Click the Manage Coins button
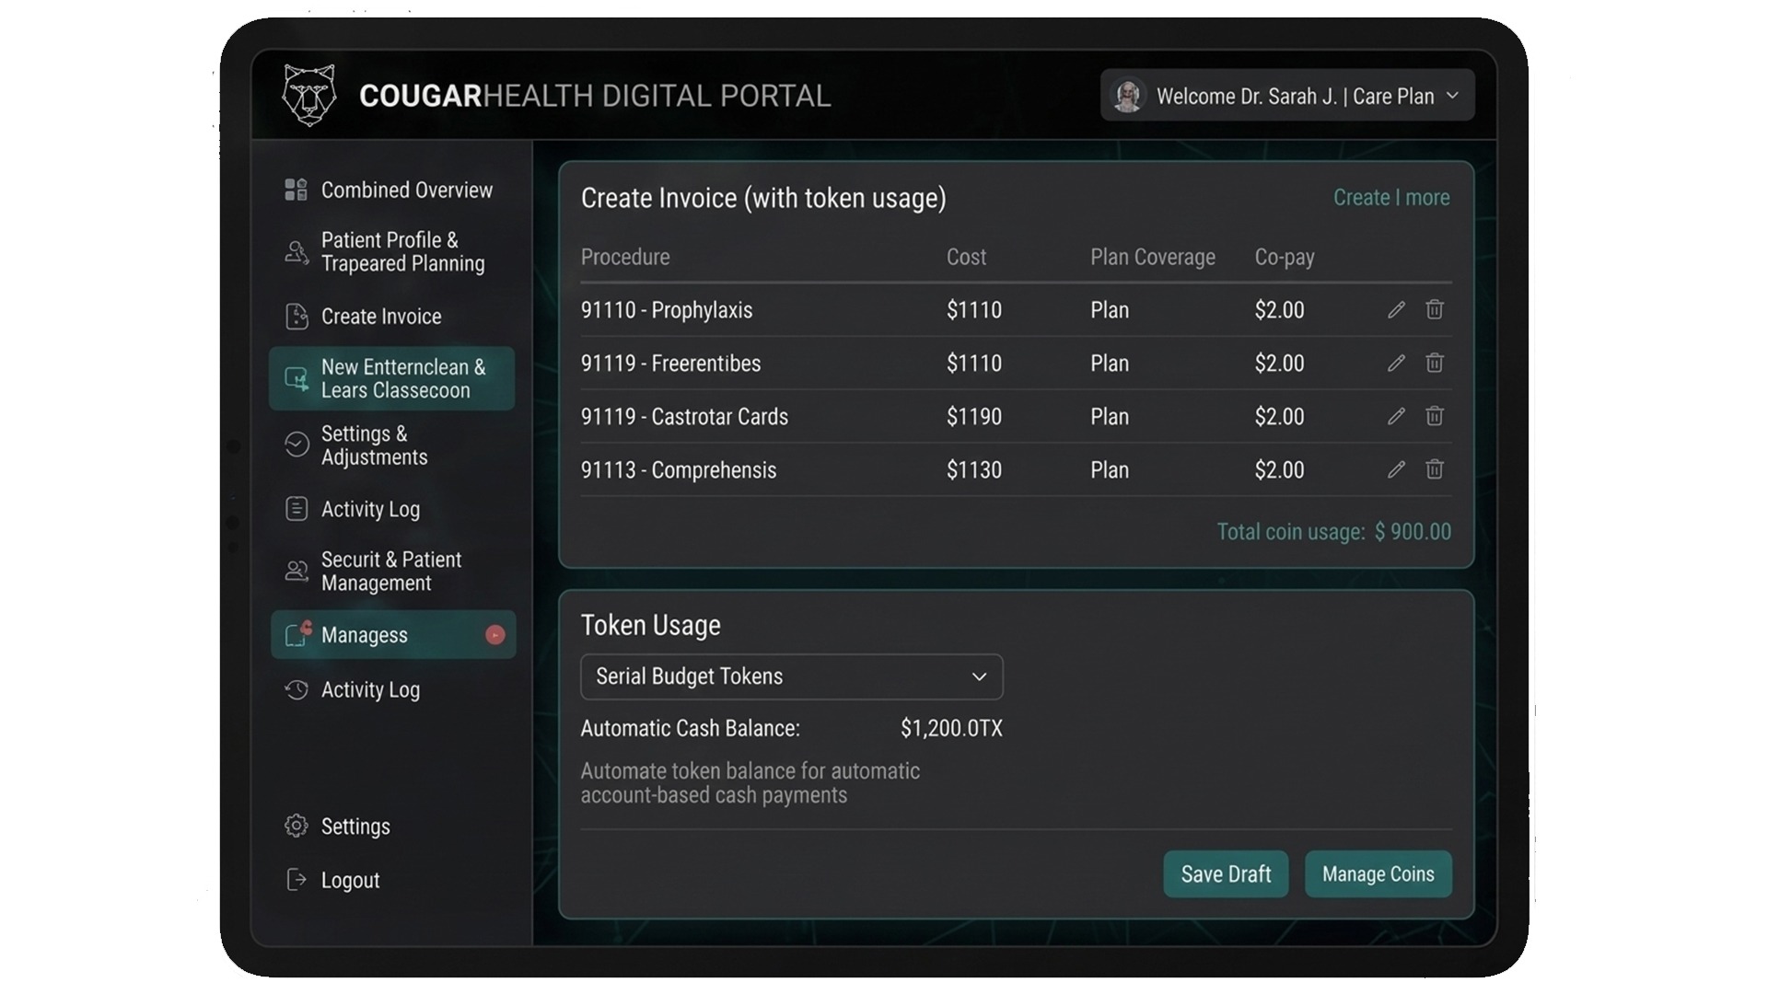 pos(1378,873)
